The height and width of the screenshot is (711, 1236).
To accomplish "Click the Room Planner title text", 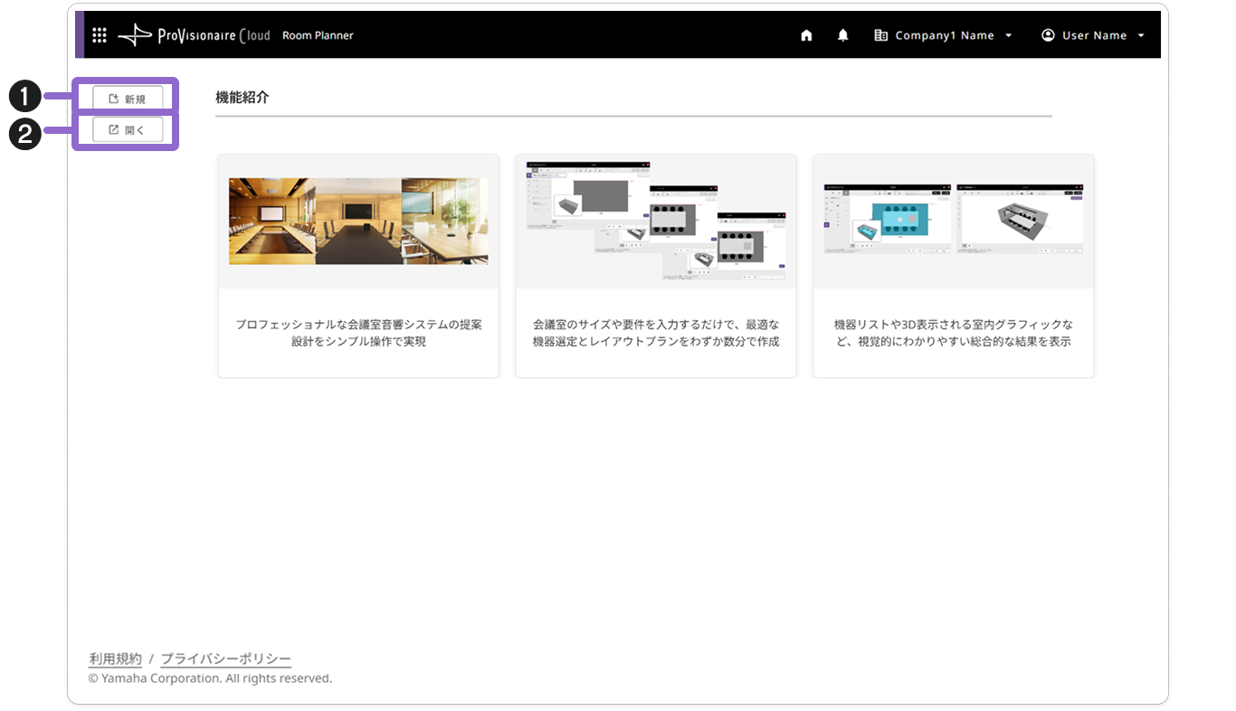I will point(318,35).
